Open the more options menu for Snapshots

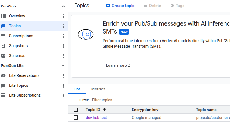pyautogui.click(x=63, y=46)
